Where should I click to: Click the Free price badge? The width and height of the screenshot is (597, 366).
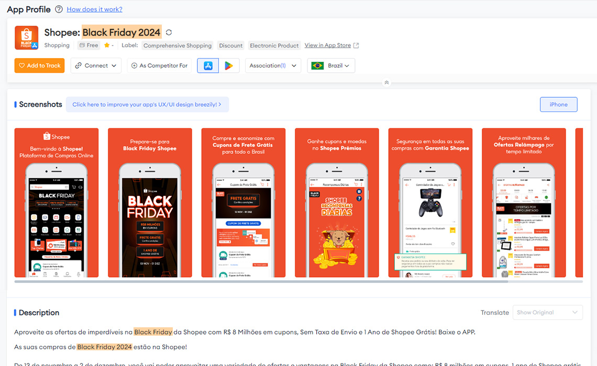point(89,45)
